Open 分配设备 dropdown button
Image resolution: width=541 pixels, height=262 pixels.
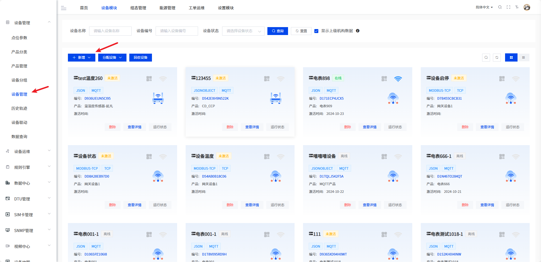click(x=112, y=58)
